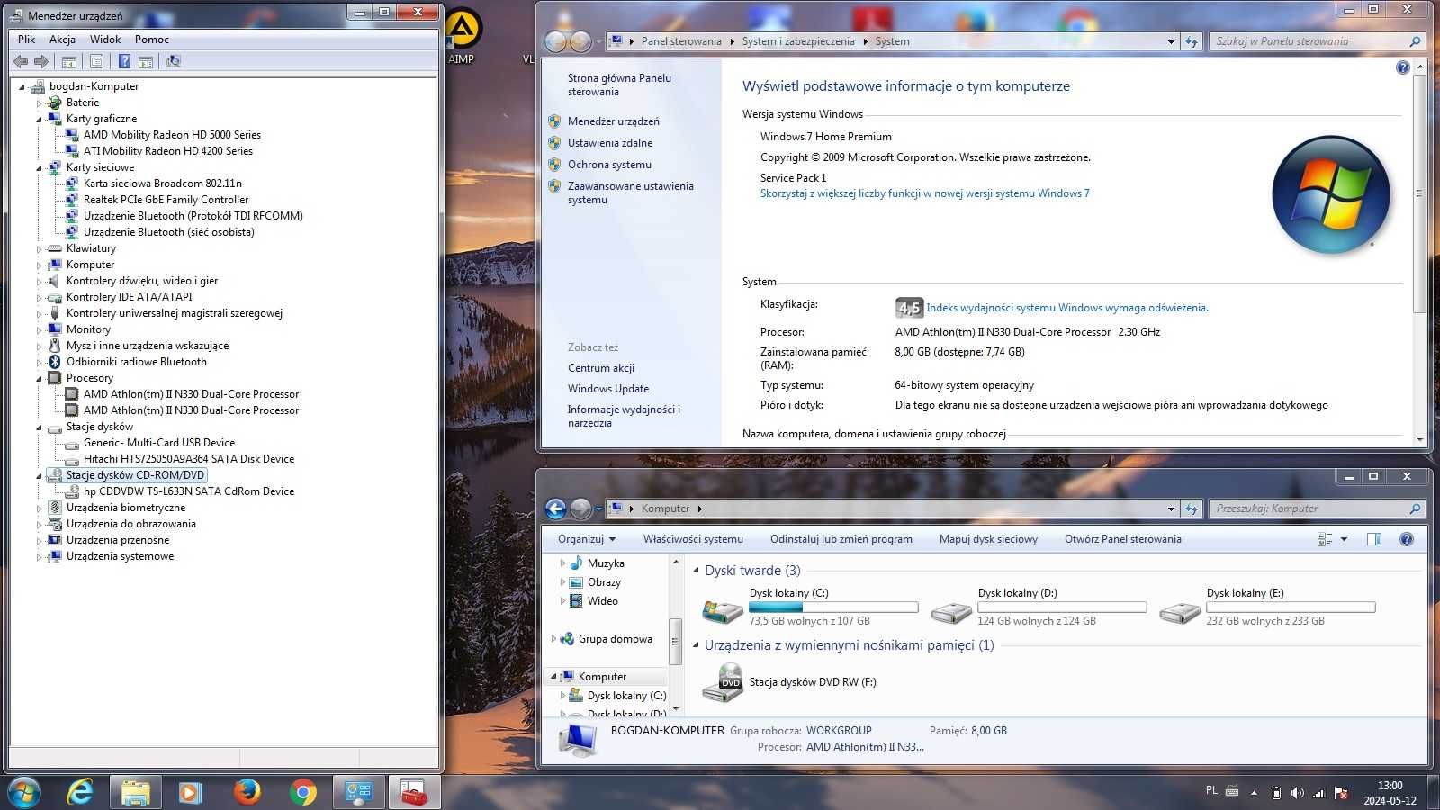Image resolution: width=1440 pixels, height=810 pixels.
Task: Collapse the bogdan-Komputer root node
Action: (22, 86)
